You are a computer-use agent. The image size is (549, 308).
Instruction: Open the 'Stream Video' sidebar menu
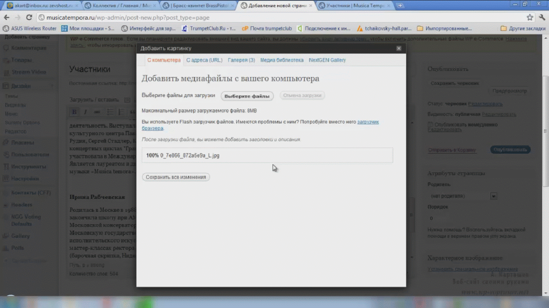pyautogui.click(x=29, y=72)
